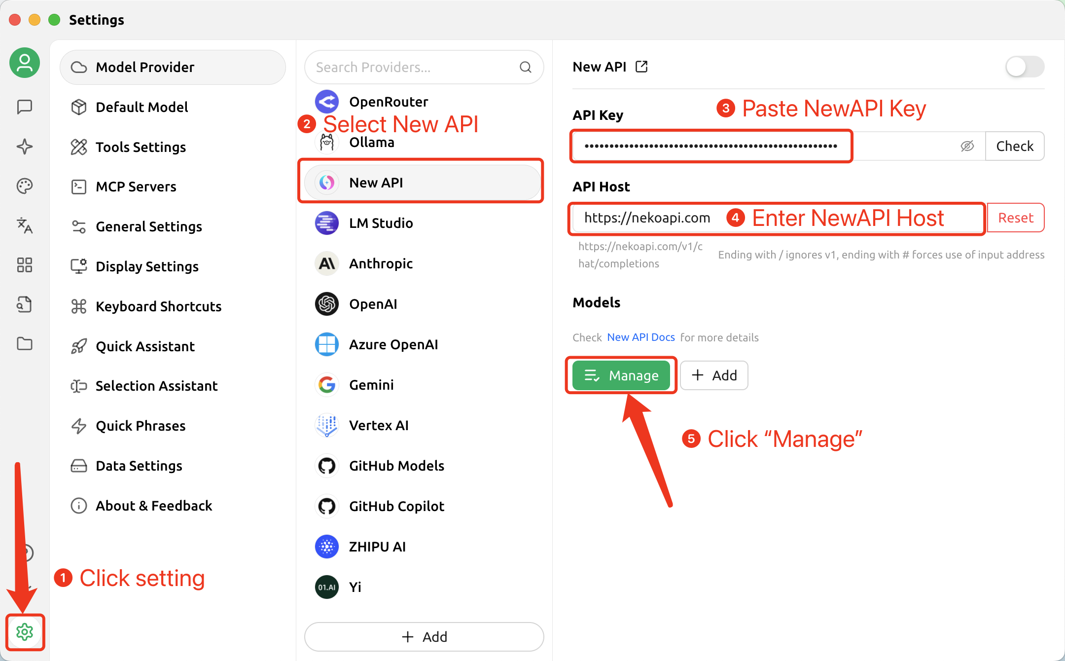
Task: Check the API key validity
Action: click(1014, 146)
